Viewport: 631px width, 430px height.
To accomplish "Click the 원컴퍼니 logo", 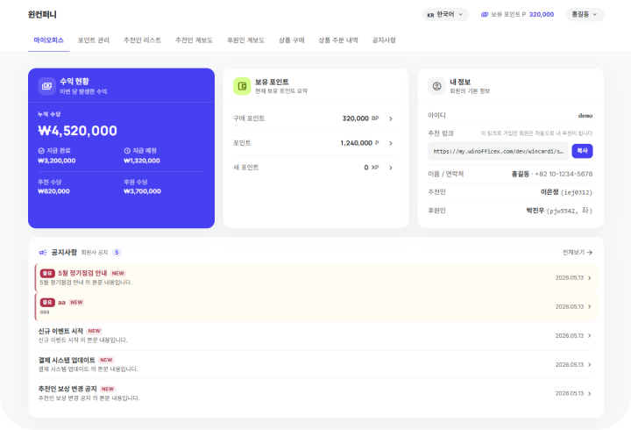I will click(x=42, y=15).
